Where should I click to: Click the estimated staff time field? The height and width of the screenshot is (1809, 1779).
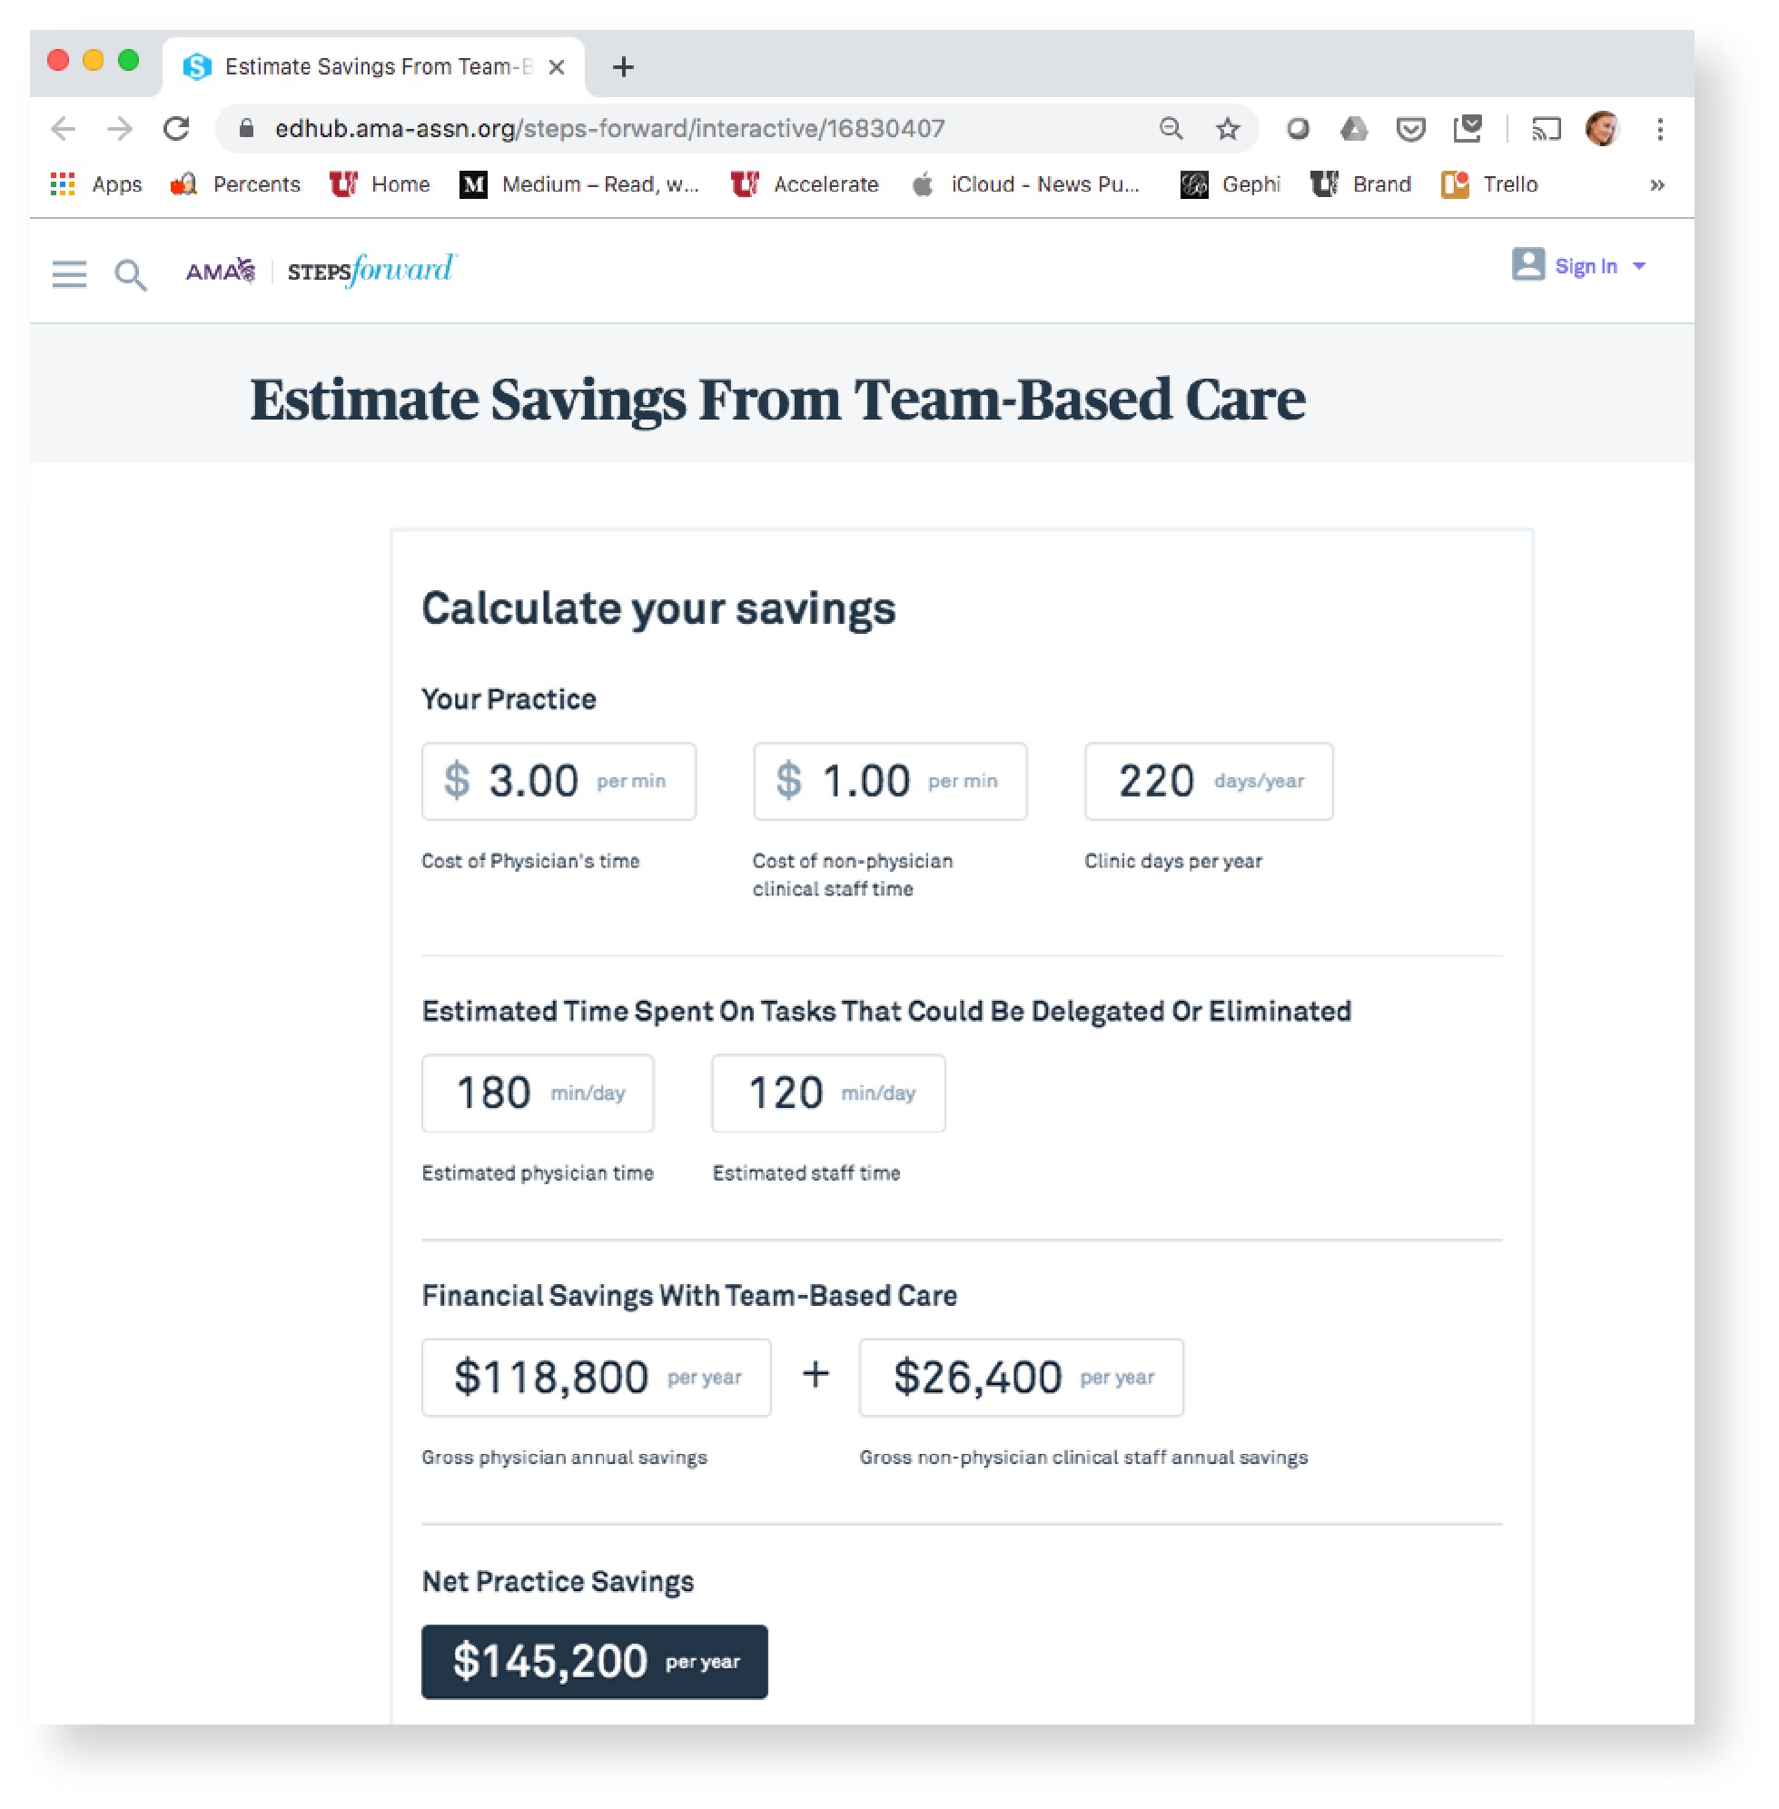click(x=828, y=1093)
